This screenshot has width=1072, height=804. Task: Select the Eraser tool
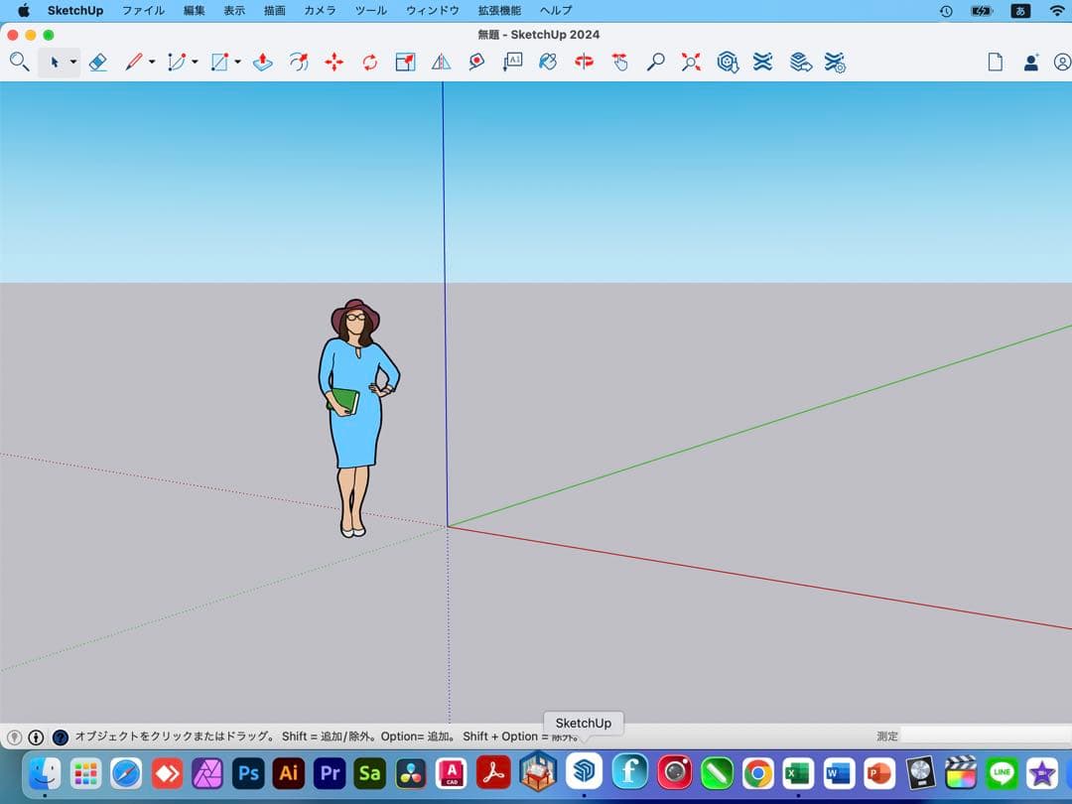pyautogui.click(x=98, y=62)
